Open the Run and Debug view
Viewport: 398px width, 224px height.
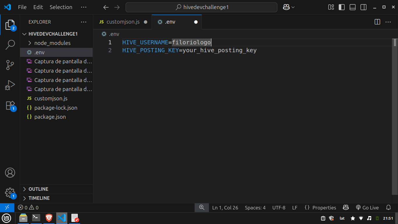click(x=10, y=85)
